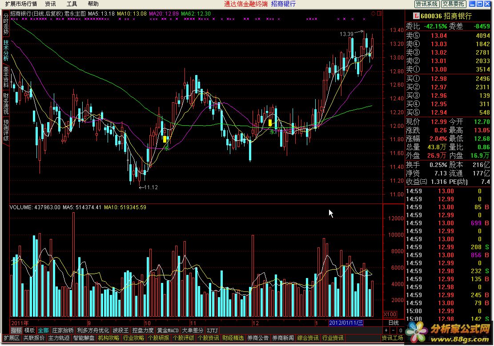494x346 pixels.
Task: Open the 工具 menu
Action: [72, 4]
